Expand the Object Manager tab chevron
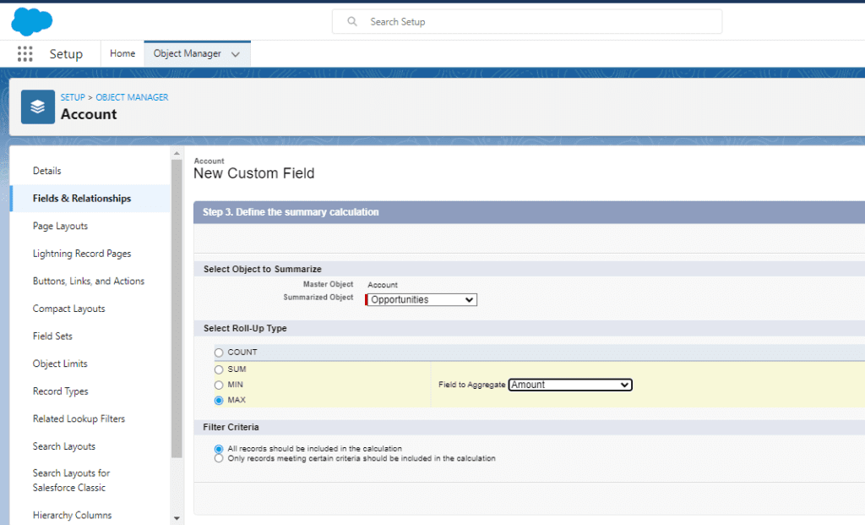Screen dimensions: 865x525 [236, 54]
